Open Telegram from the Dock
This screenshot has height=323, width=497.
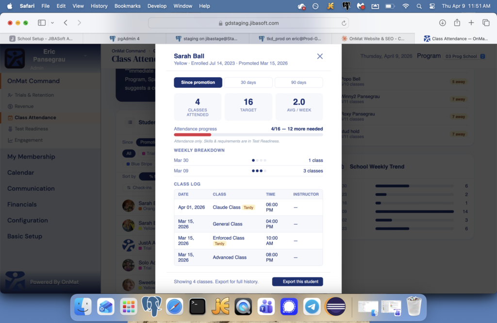point(312,307)
